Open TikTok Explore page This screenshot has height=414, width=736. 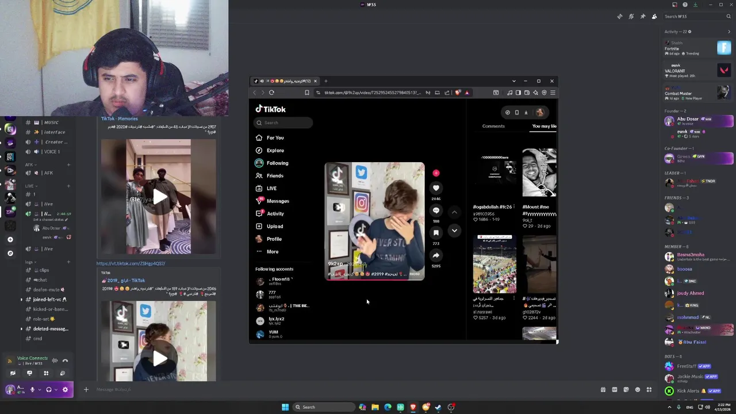275,151
